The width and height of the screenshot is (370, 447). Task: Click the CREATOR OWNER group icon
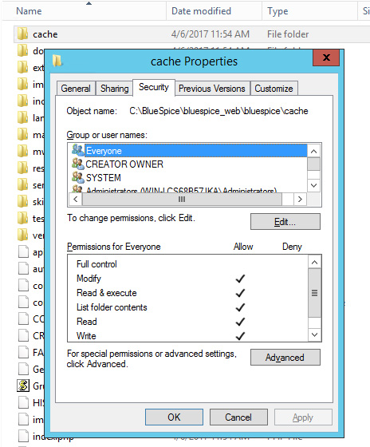[77, 164]
